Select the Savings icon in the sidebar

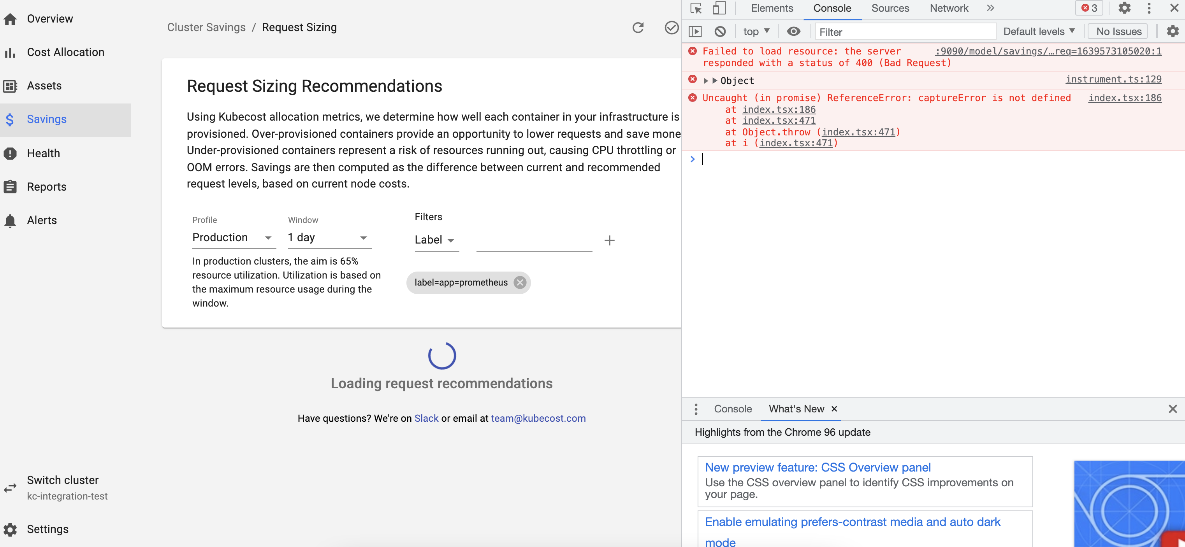click(x=10, y=119)
